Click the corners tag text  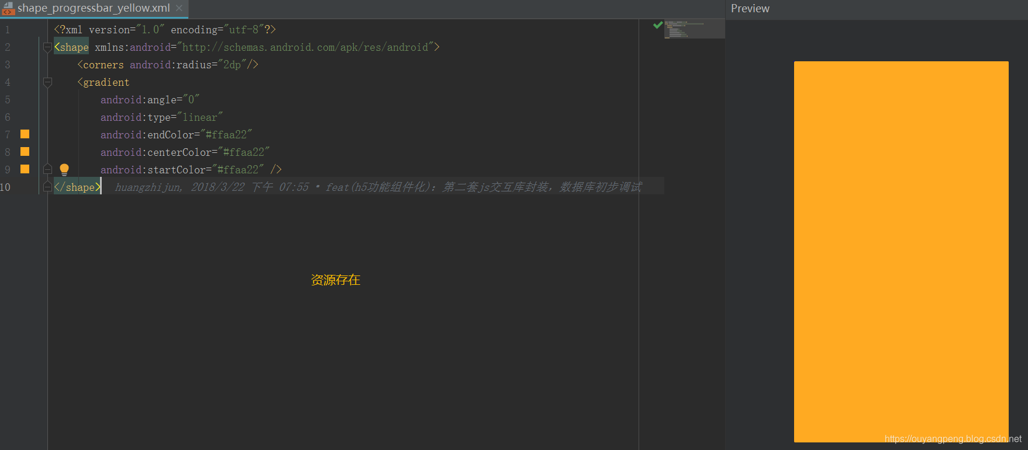tap(101, 65)
